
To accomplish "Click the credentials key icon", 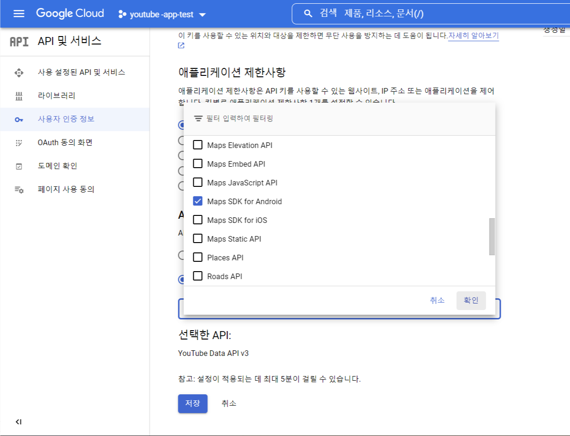I will [19, 119].
